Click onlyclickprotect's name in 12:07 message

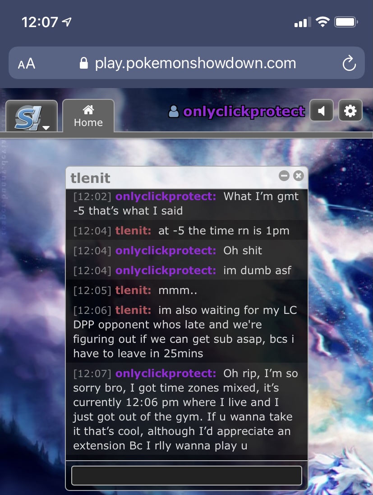coord(166,374)
